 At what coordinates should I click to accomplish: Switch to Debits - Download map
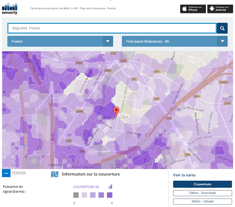tap(202, 193)
